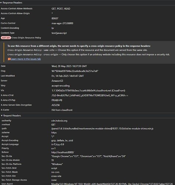Select the Last-Modified date value
The image size is (175, 185).
[68, 76]
